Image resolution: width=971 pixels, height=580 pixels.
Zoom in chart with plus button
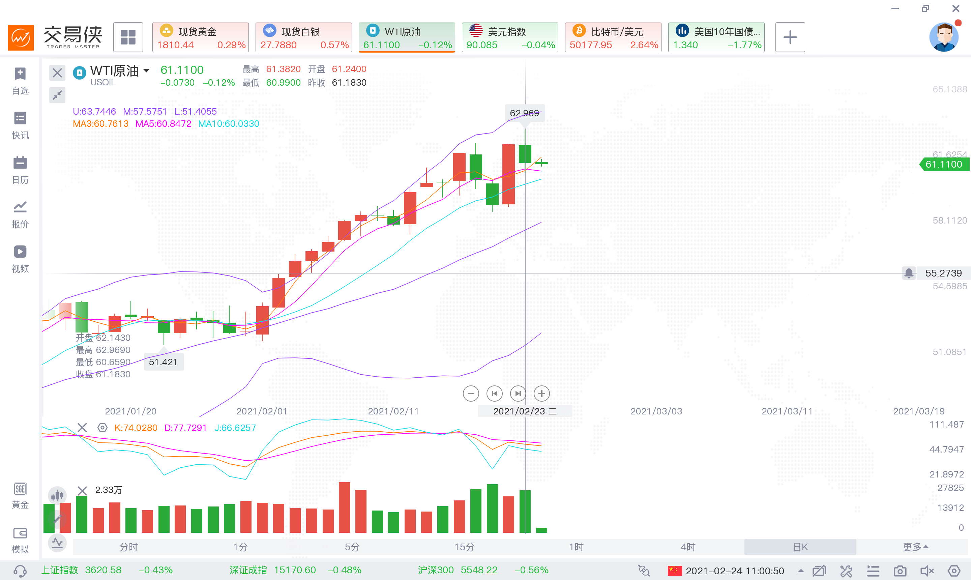tap(541, 394)
